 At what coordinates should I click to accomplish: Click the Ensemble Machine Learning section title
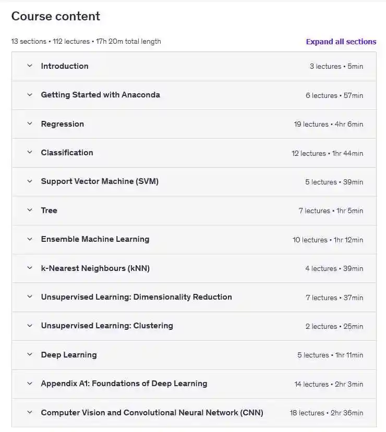tap(95, 239)
